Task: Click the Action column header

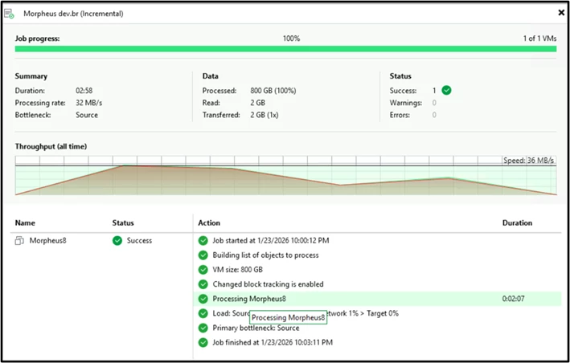Action: 209,223
